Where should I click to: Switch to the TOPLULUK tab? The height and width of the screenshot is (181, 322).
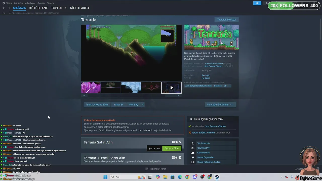[59, 8]
